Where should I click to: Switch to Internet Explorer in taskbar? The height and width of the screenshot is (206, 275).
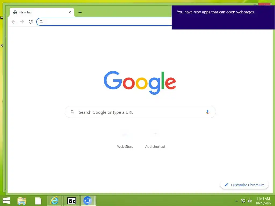55,201
